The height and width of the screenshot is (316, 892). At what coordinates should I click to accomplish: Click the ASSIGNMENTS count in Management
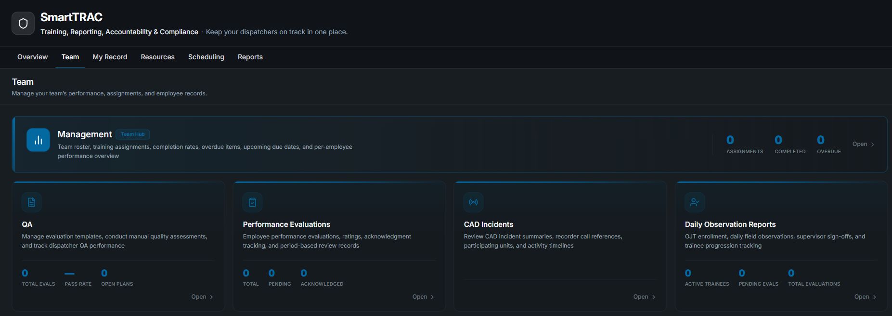point(745,145)
